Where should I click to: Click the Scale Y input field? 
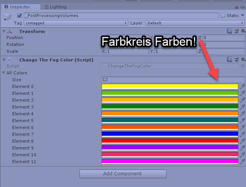[175, 51]
